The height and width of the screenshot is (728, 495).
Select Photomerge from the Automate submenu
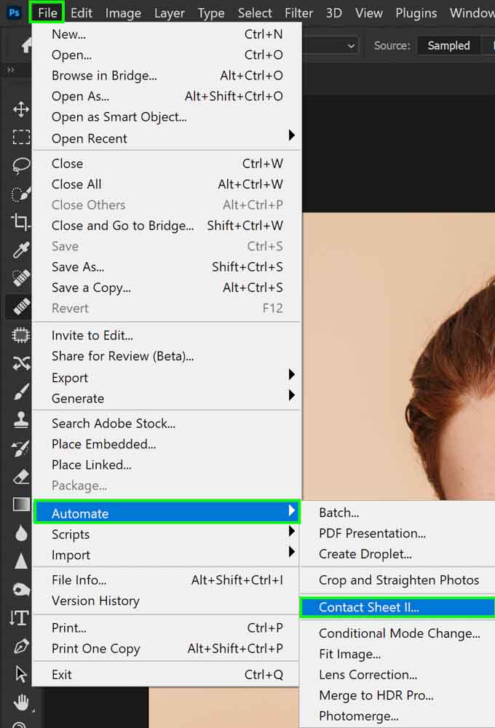point(359,716)
